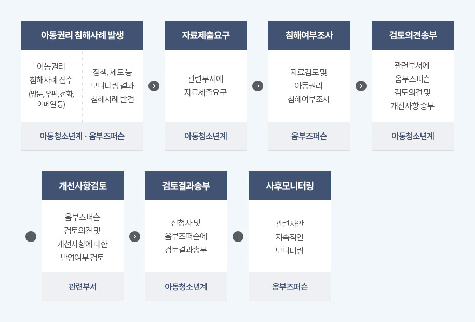
Task: Click the arrow icon before 자료제출요구 box
Action: [x=154, y=86]
